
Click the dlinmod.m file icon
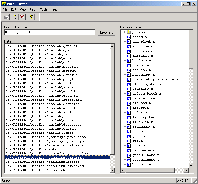click(x=129, y=103)
